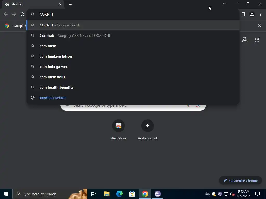
Task: Reload the page with the refresh icon
Action: pyautogui.click(x=22, y=14)
